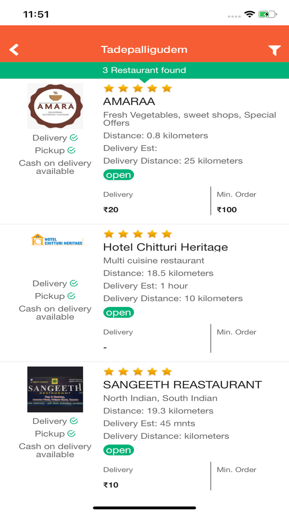Click the 'open' badge on AMARAA
This screenshot has width=289, height=514.
point(118,175)
